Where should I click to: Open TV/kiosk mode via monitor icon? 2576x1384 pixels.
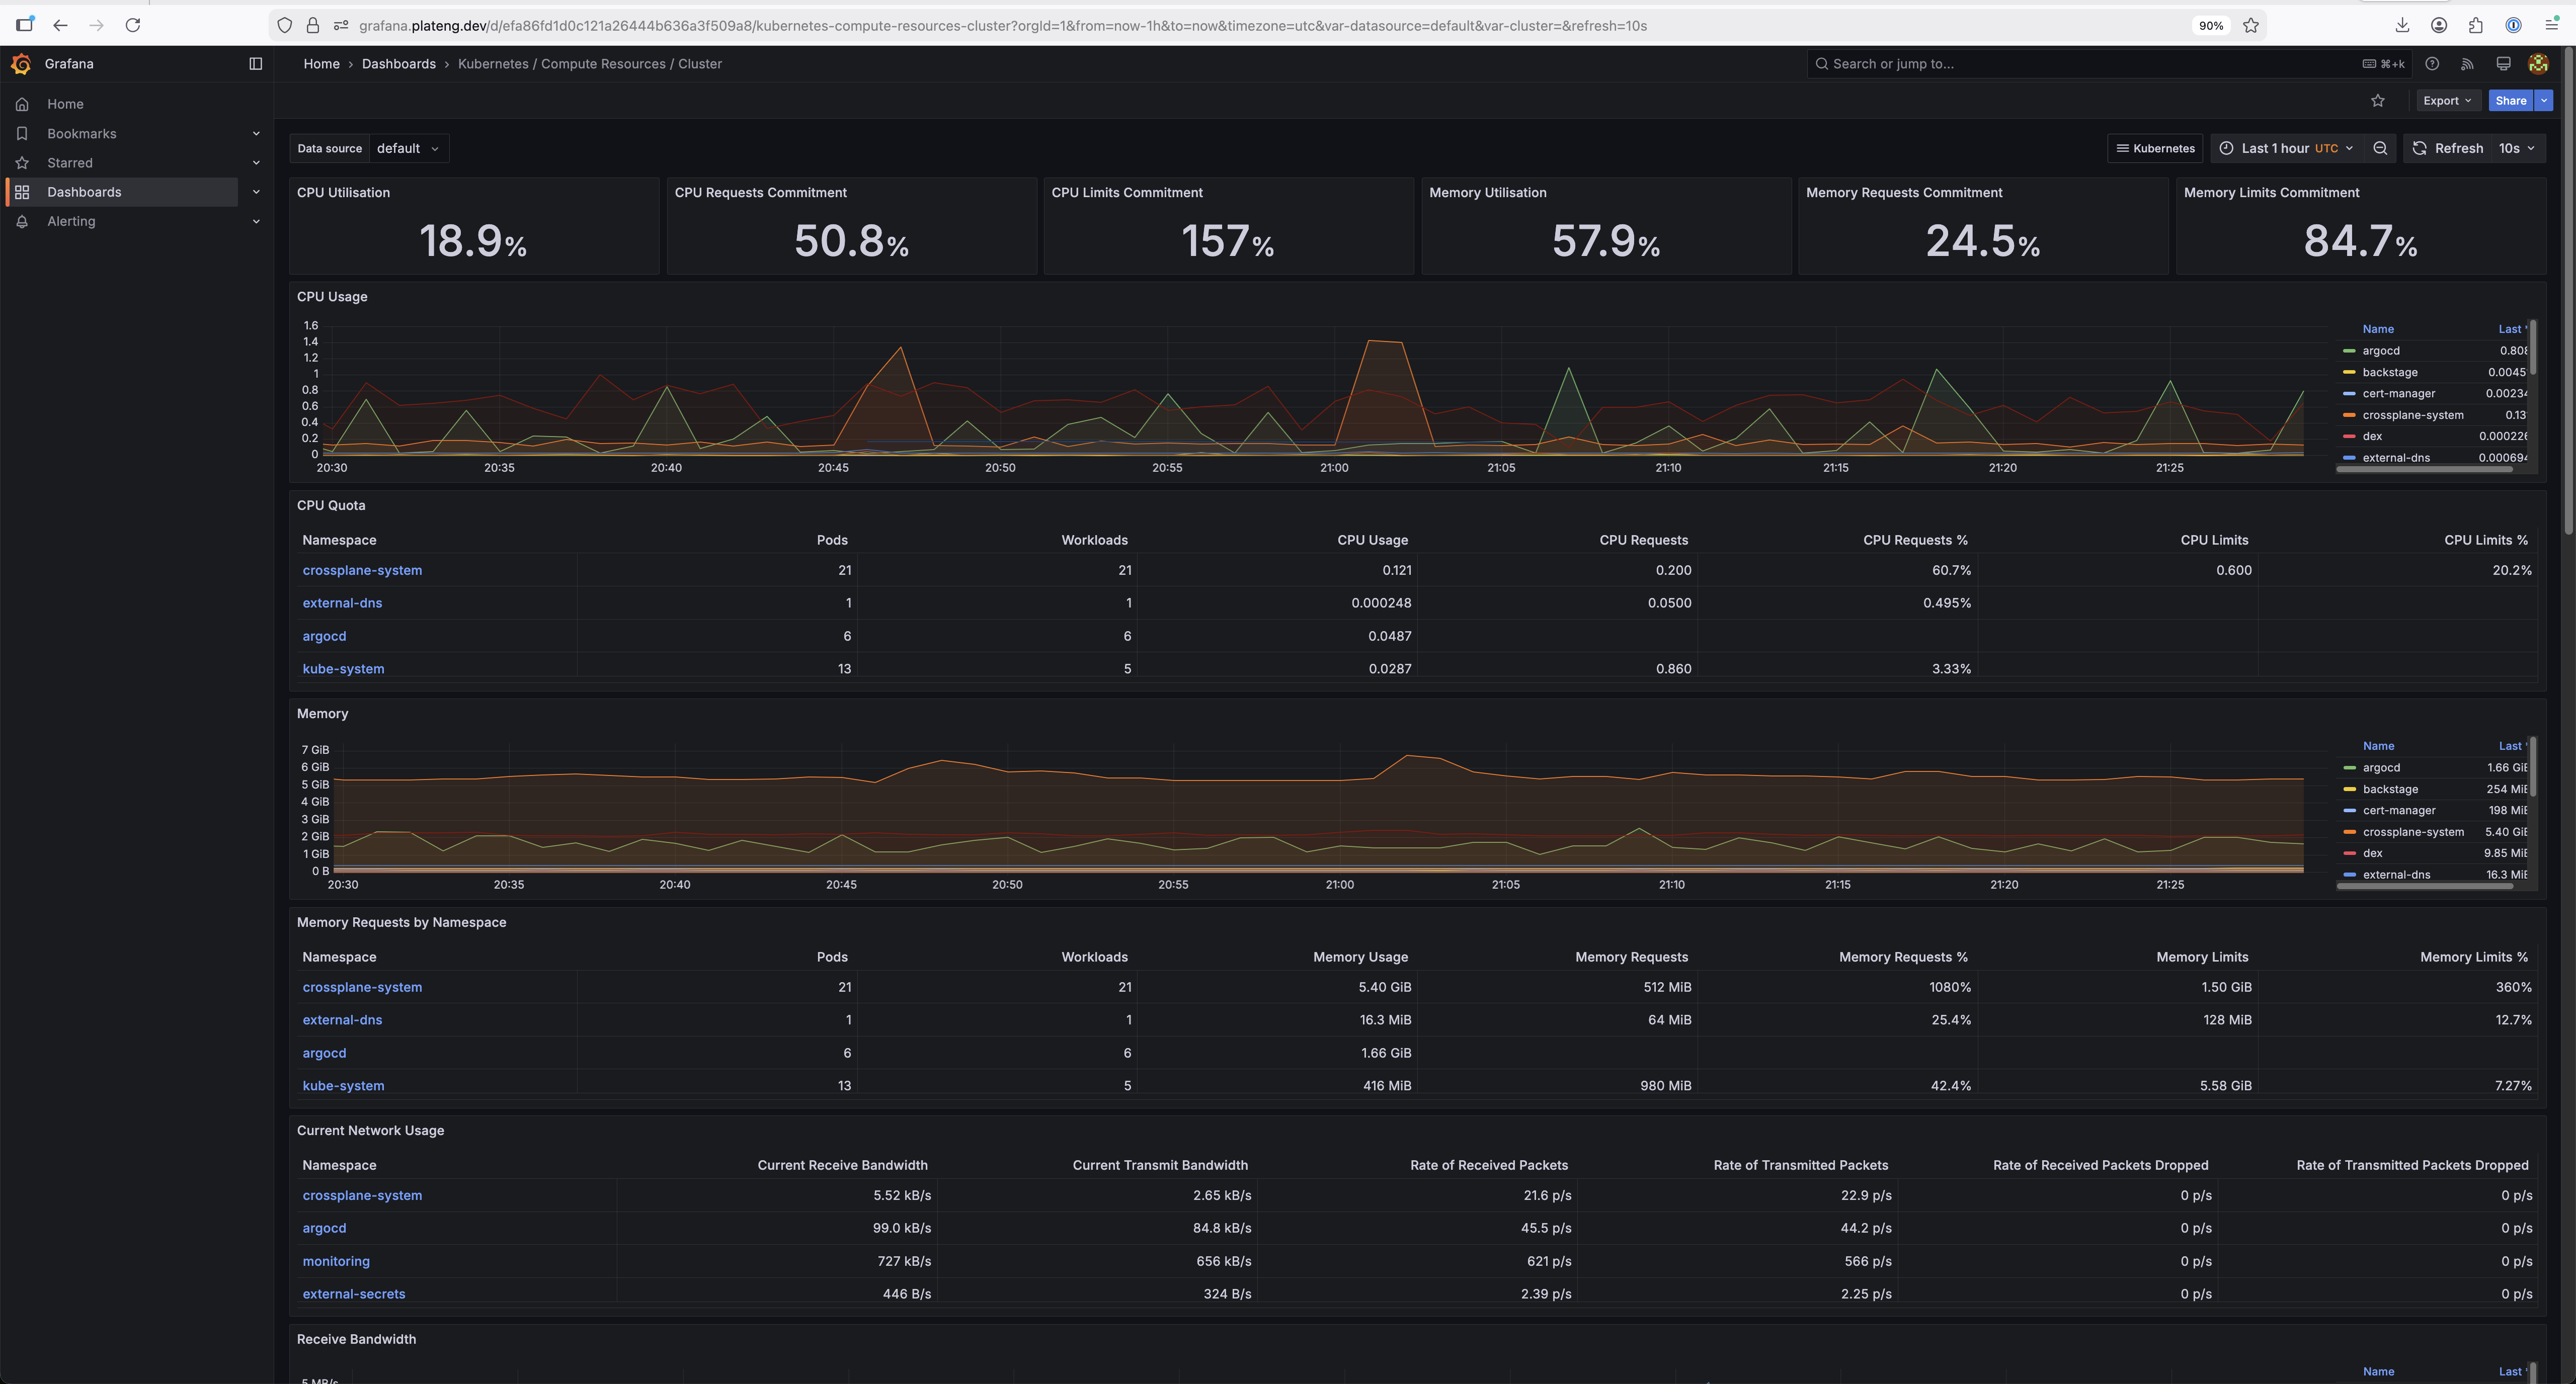pyautogui.click(x=2503, y=63)
